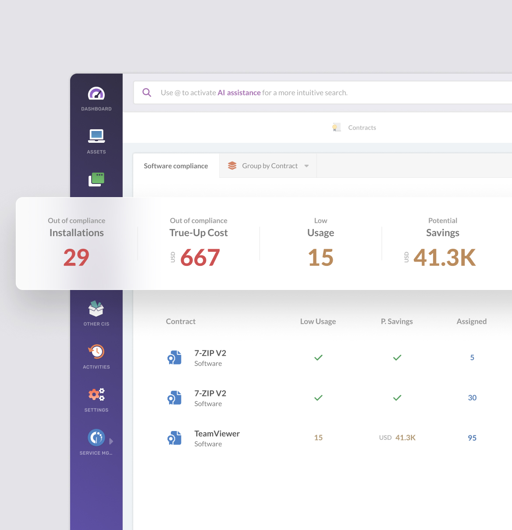The width and height of the screenshot is (512, 530).
Task: Open the Service Management icon
Action: coord(96,438)
